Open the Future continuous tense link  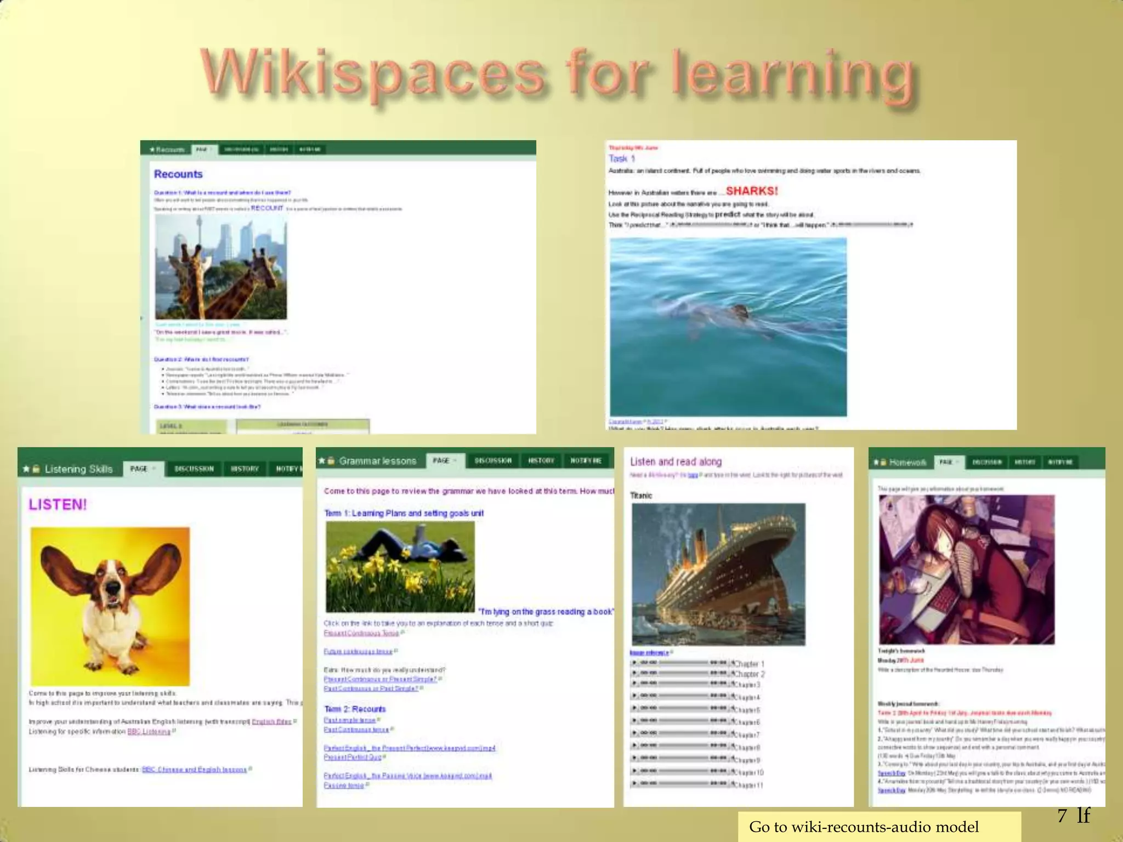click(358, 652)
